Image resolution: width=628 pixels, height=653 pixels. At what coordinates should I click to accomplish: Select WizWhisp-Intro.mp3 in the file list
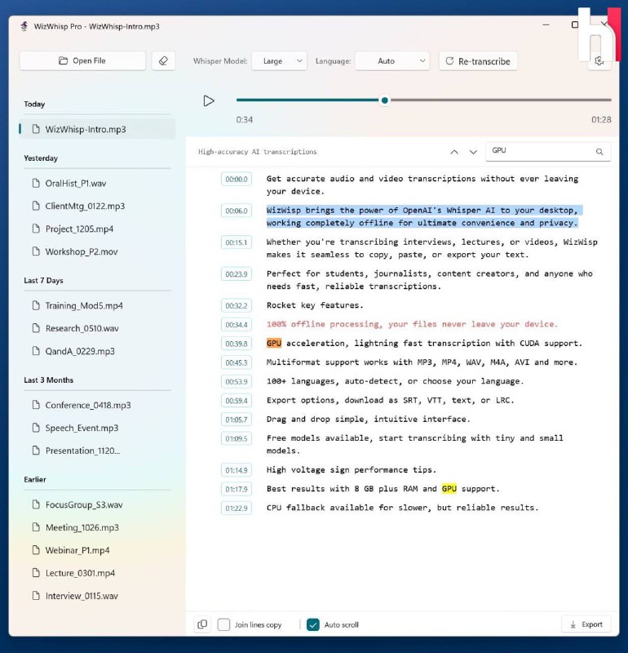(97, 129)
